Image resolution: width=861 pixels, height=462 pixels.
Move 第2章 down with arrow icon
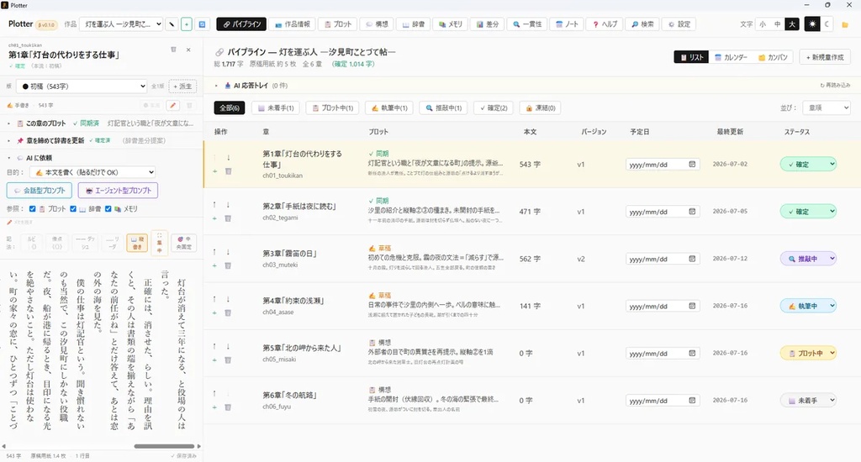(x=228, y=205)
